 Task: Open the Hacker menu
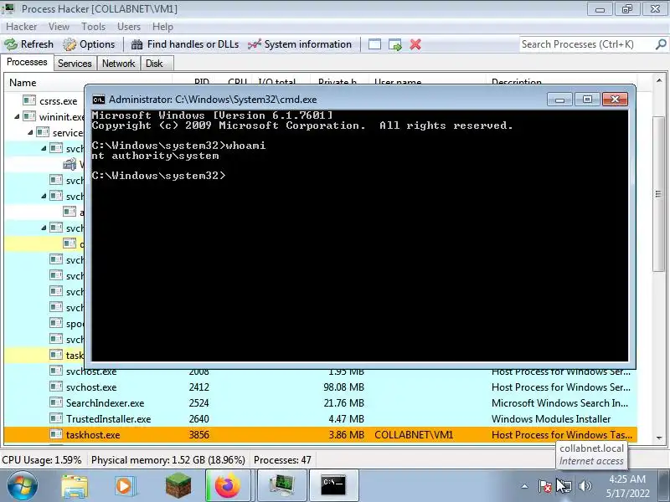[x=22, y=27]
